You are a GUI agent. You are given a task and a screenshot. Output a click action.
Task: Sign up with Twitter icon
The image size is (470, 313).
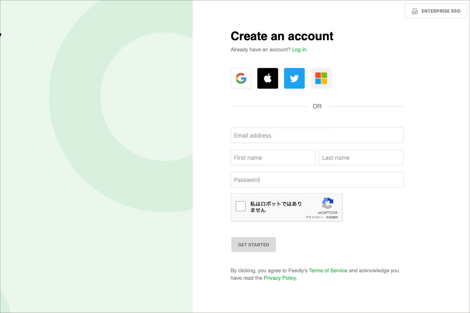click(294, 78)
